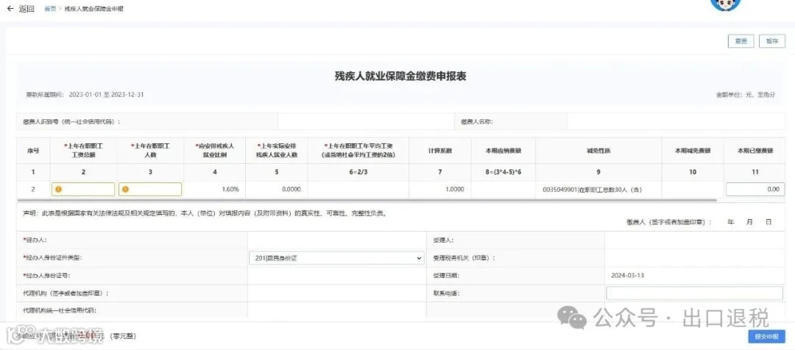This screenshot has width=795, height=350.
Task: Open the 经办人身份证件类型 dropdown
Action: click(x=336, y=258)
